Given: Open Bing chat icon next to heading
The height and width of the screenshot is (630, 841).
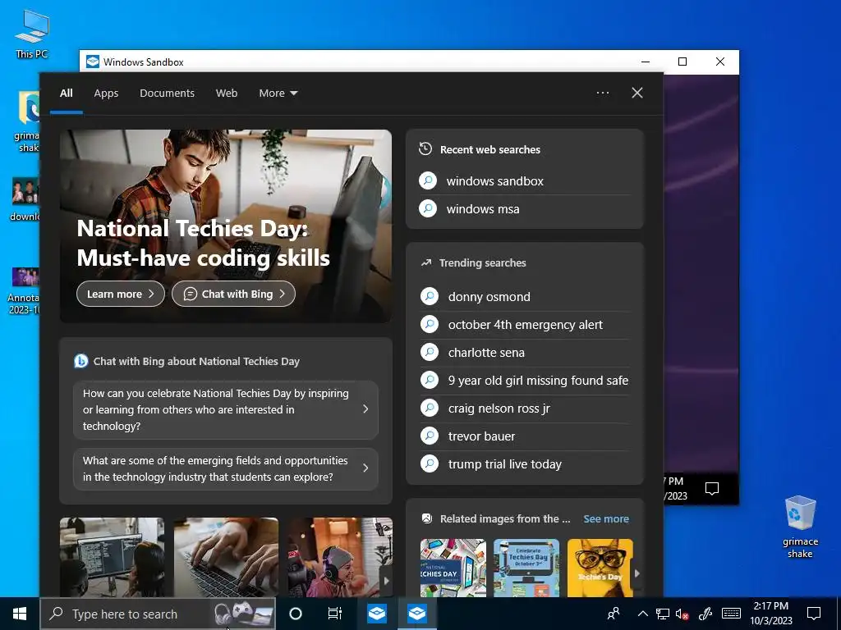Looking at the screenshot, I should (81, 361).
